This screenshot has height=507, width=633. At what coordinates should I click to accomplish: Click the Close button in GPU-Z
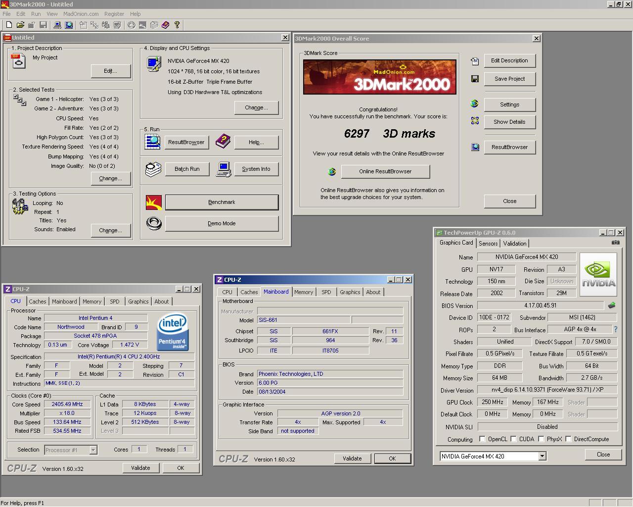point(603,455)
